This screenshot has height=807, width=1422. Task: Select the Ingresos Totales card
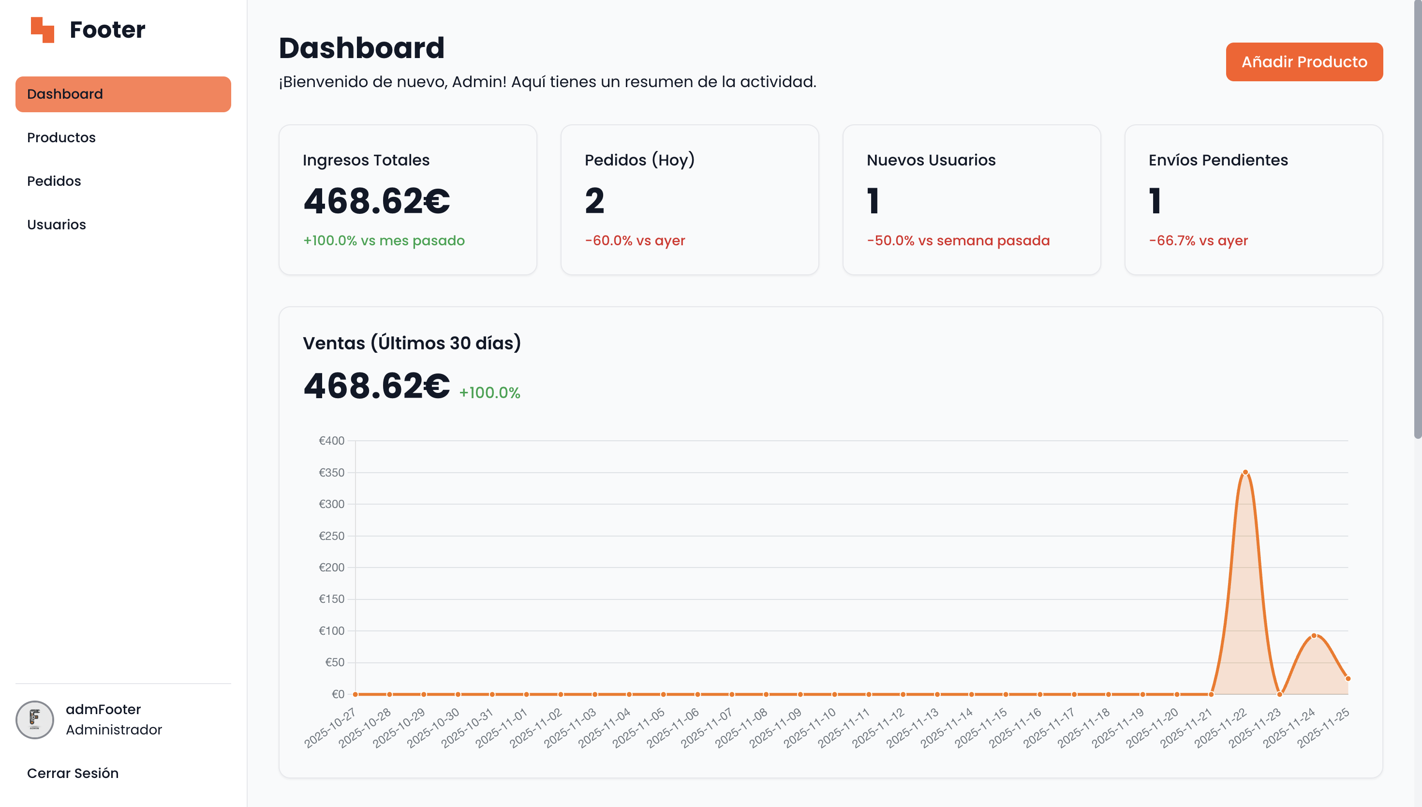pyautogui.click(x=408, y=199)
